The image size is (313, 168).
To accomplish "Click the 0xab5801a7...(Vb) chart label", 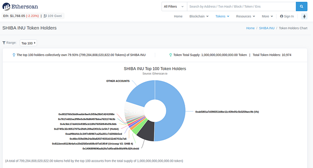I will (227, 112).
